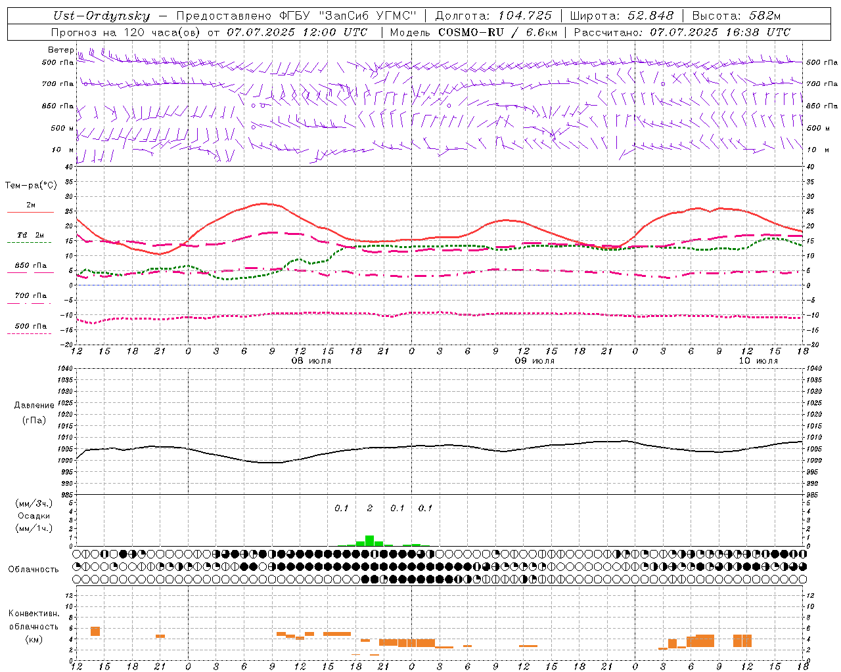The width and height of the screenshot is (841, 672).
Task: Click the precipitation total value 2
Action: tap(370, 509)
